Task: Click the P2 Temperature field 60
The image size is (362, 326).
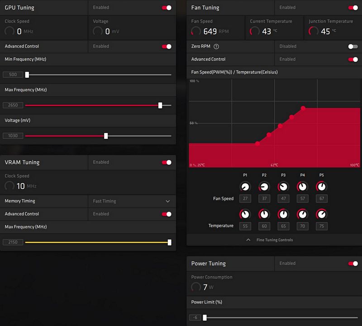Action: tap(264, 226)
